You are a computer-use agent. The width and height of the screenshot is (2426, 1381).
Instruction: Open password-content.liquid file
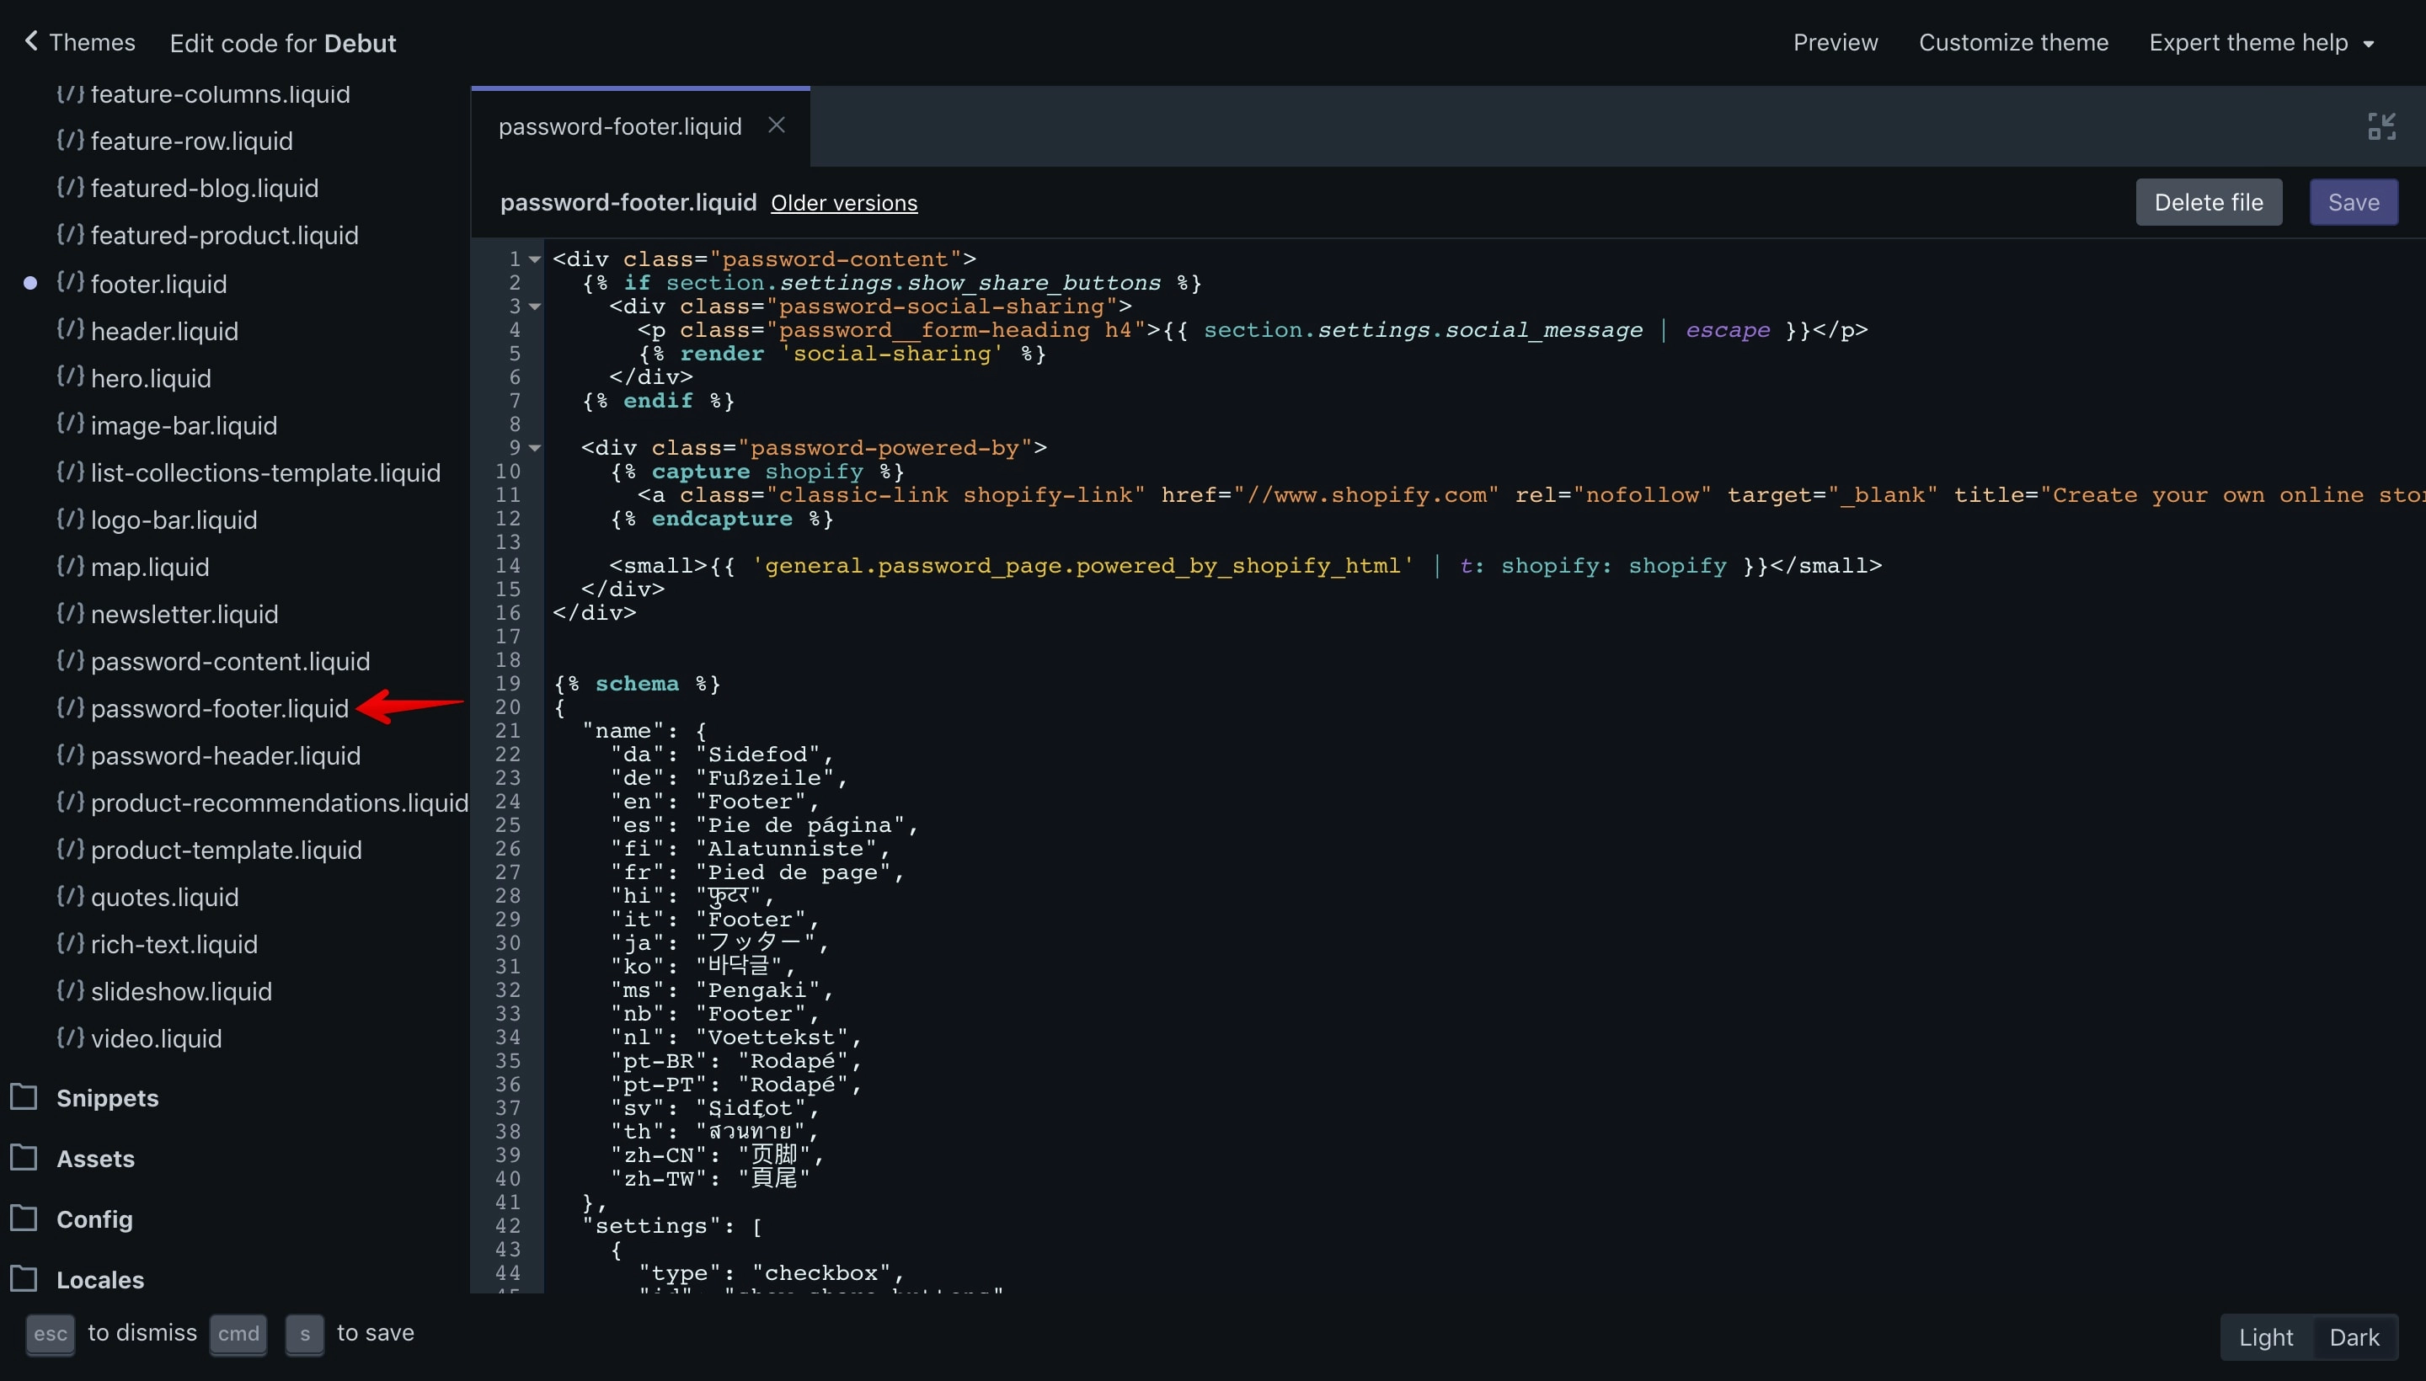tap(231, 662)
